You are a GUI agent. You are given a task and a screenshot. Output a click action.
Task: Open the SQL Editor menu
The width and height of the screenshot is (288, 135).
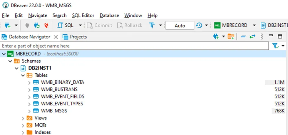coord(83,15)
